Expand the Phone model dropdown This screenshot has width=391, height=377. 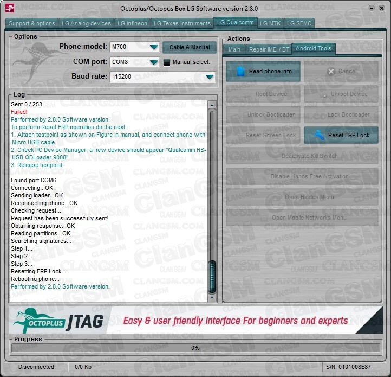point(154,47)
